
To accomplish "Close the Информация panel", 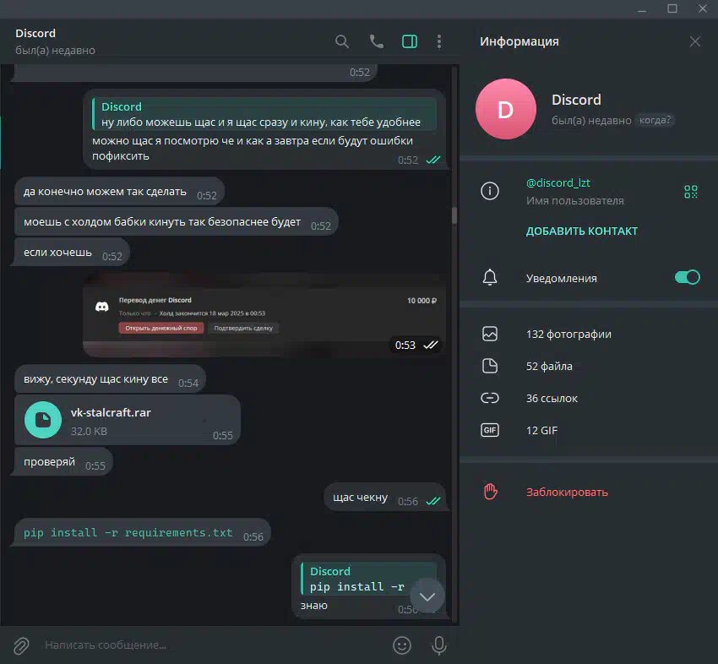I will pos(694,41).
